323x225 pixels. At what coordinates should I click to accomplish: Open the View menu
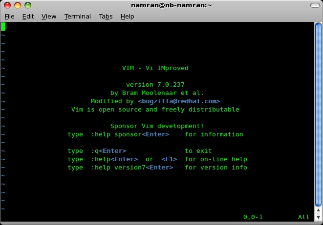coord(49,16)
